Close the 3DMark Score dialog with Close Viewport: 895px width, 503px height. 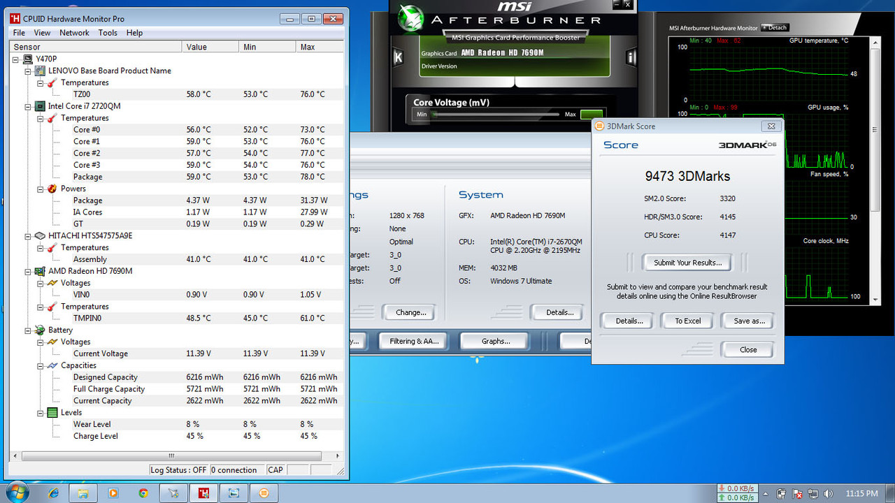pos(747,349)
